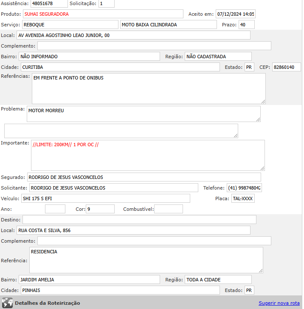Image resolution: width=304 pixels, height=309 pixels.
Task: Click the Problema text area showing MOTOR MORREU
Action: [x=144, y=113]
